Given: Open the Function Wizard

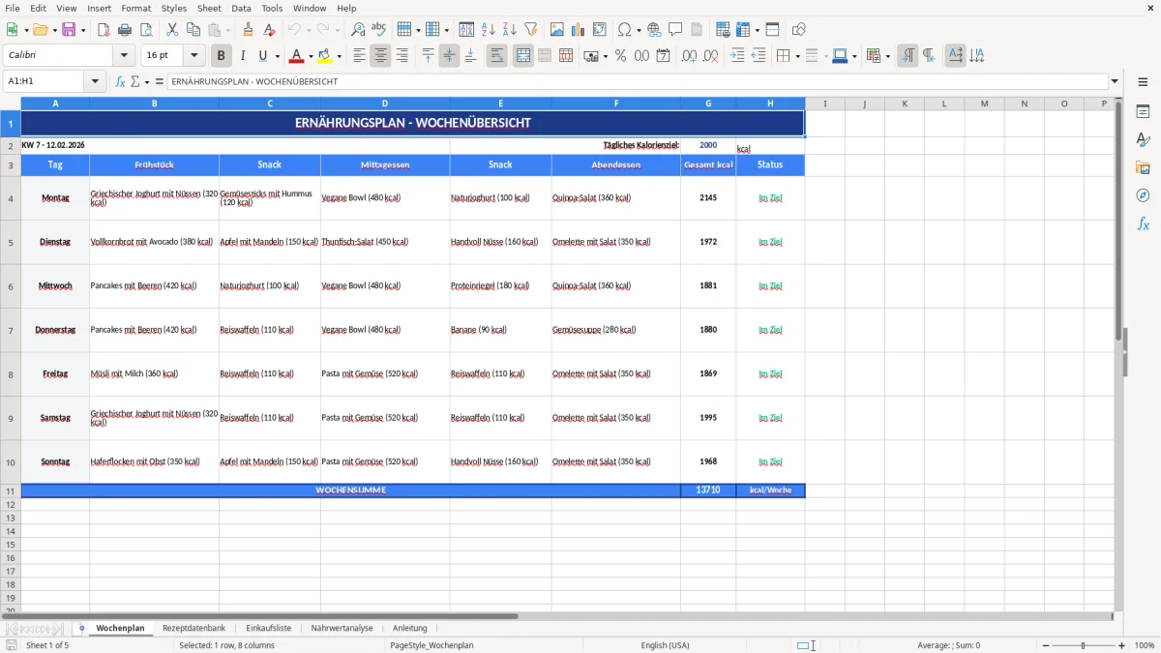Looking at the screenshot, I should [x=121, y=81].
